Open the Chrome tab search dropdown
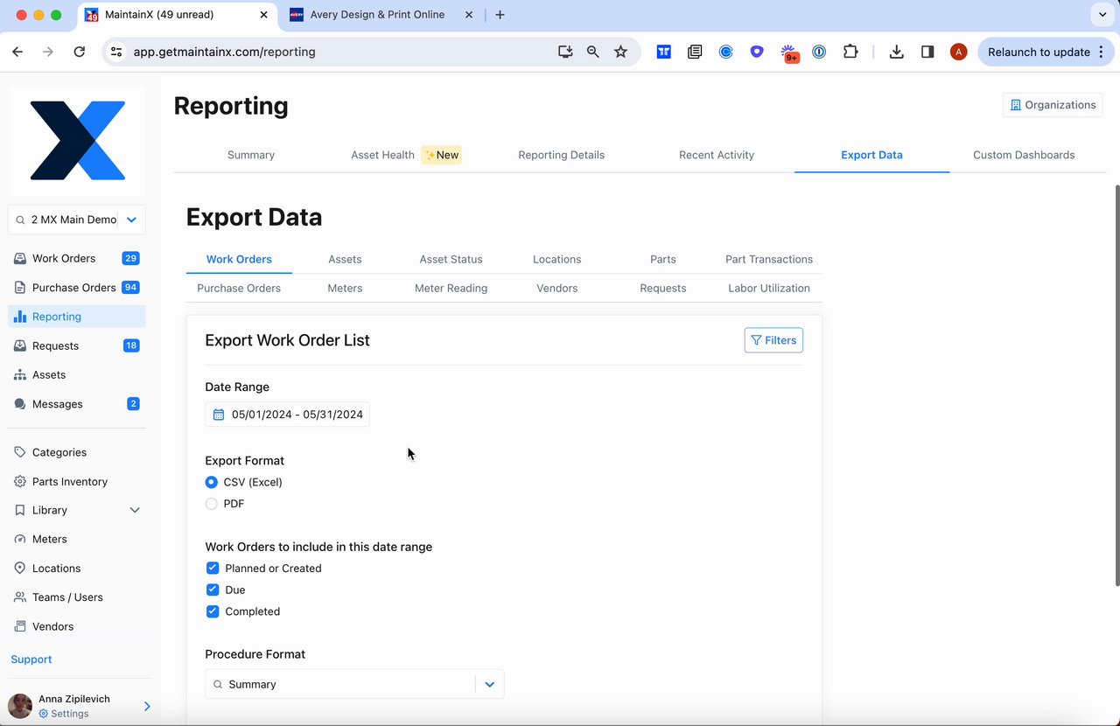 coord(1102,15)
